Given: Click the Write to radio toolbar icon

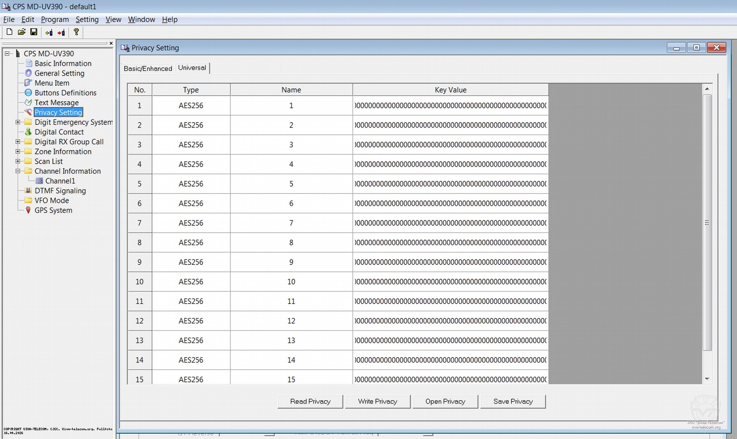Looking at the screenshot, I should [x=61, y=33].
